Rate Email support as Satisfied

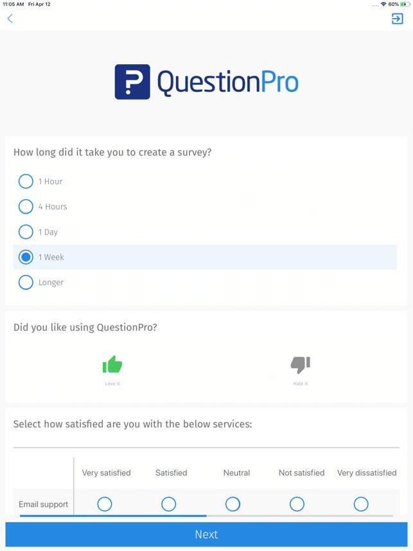click(x=169, y=504)
